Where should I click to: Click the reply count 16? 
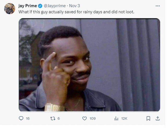tap(28, 119)
